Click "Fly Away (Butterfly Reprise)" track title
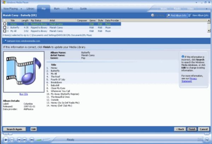 tap(65, 94)
